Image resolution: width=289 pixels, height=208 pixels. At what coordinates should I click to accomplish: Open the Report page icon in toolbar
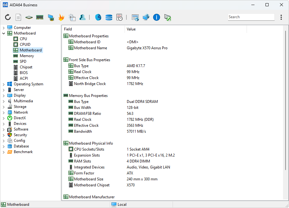click(19, 18)
